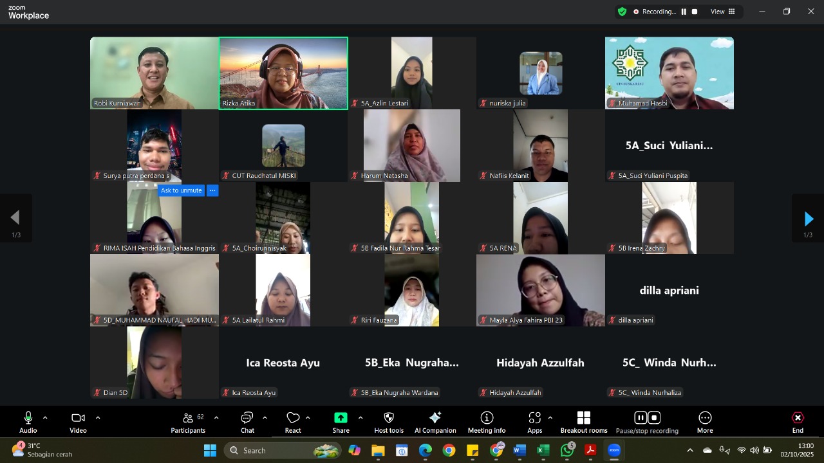Expand audio options arrow beside Audio

click(45, 418)
